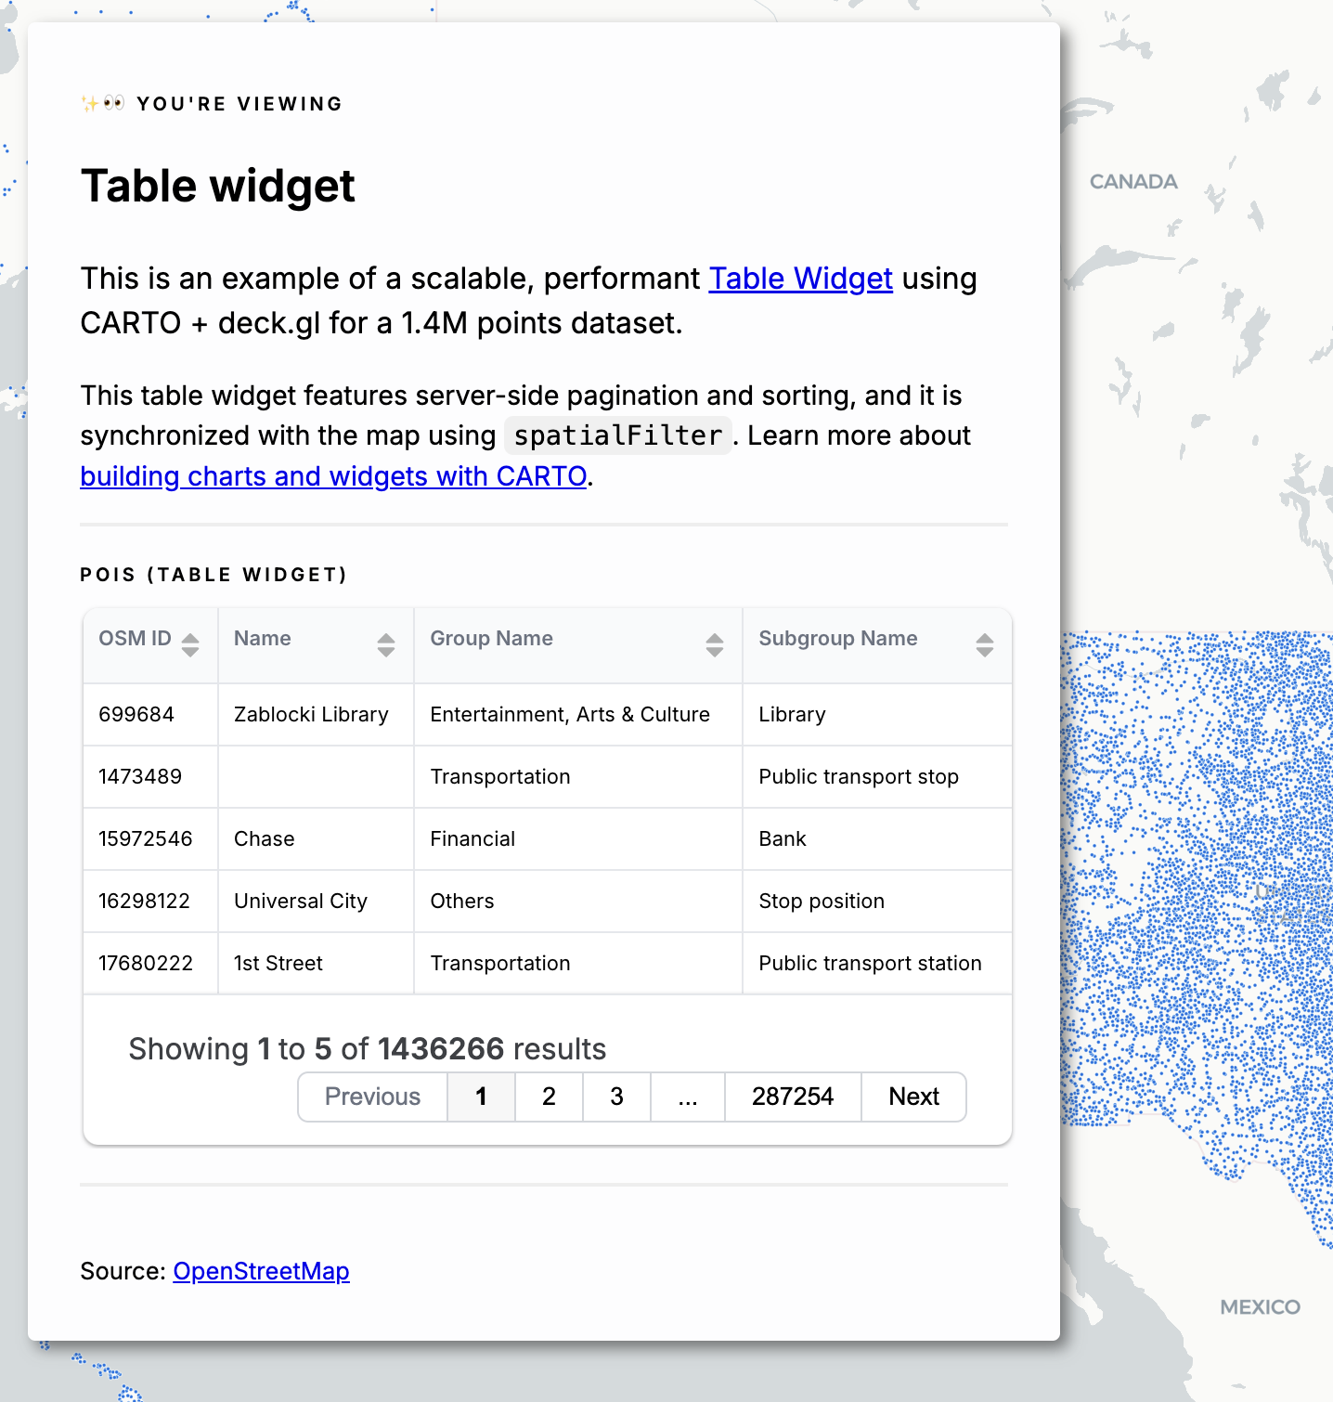Open the Table Widget documentation link
Image resolution: width=1333 pixels, height=1402 pixels.
[x=800, y=279]
